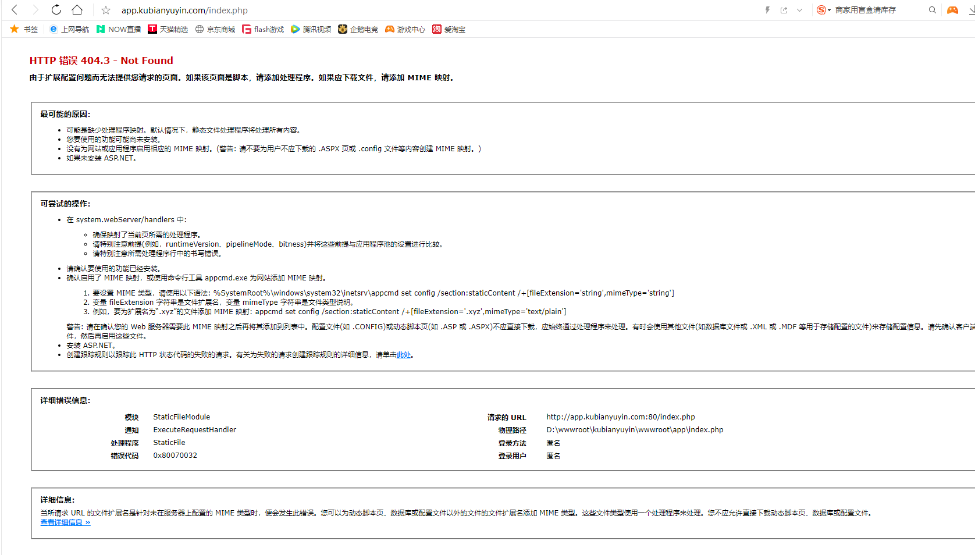This screenshot has width=975, height=555.
Task: Go to the browser home page icon
Action: pyautogui.click(x=77, y=10)
